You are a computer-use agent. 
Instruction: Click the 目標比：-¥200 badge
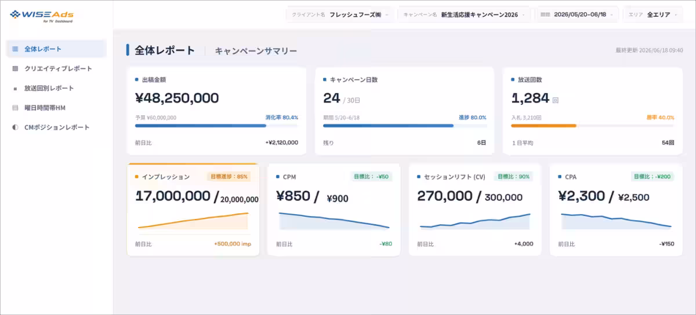point(652,177)
